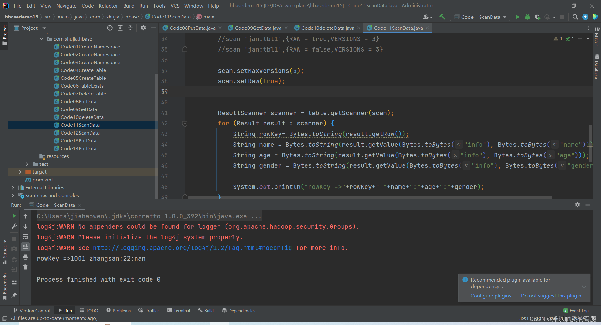The height and width of the screenshot is (325, 601).
Task: Open the user account dropdown
Action: click(428, 17)
